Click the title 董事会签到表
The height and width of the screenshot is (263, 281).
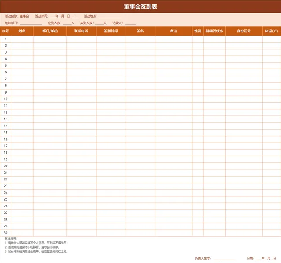[140, 7]
